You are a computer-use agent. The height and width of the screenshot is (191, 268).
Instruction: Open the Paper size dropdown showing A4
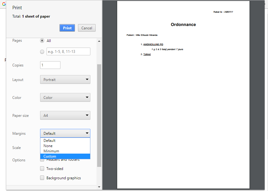[x=65, y=116]
